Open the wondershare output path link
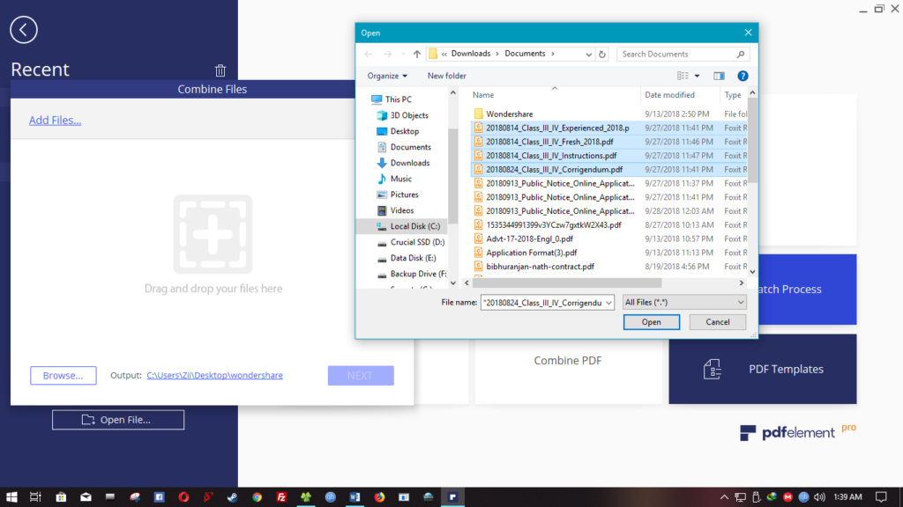Screen dimensions: 903x507 coord(214,375)
